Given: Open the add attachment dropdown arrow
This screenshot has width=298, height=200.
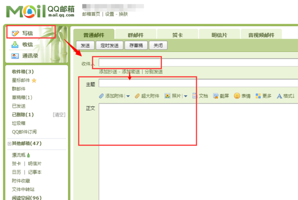Looking at the screenshot, I should coord(128,96).
